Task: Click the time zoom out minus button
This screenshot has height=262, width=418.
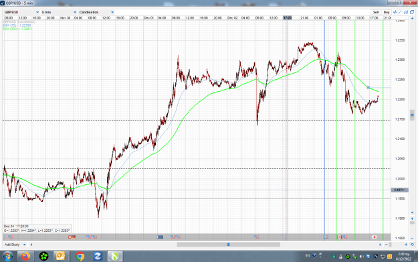Action: tap(387, 245)
